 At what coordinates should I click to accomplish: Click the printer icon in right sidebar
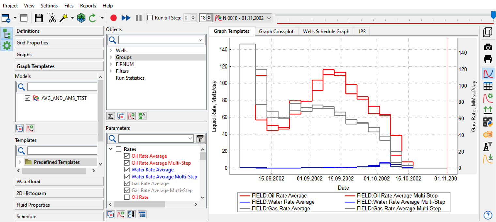(488, 59)
